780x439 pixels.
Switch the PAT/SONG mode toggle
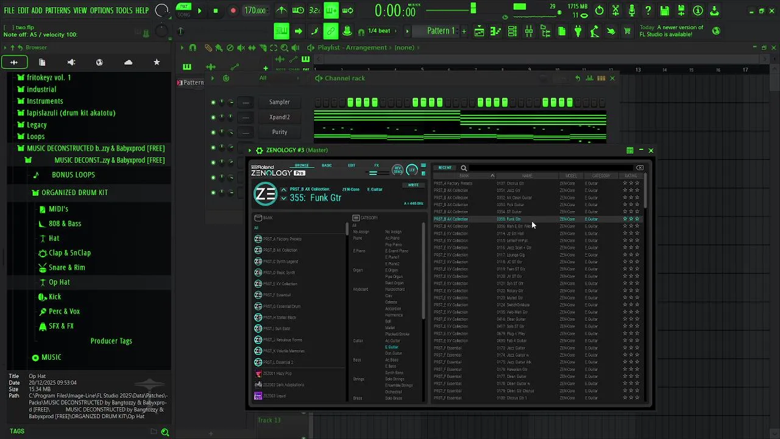(183, 10)
